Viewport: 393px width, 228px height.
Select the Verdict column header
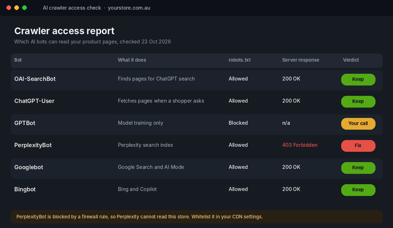click(350, 60)
